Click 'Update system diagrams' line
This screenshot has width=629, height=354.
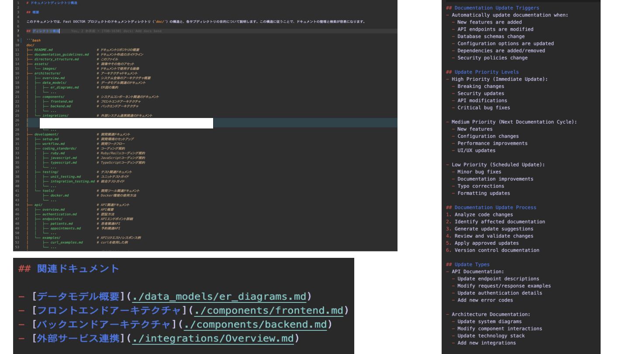coord(489,322)
